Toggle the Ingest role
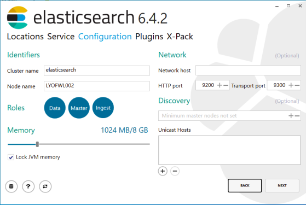The width and height of the screenshot is (306, 205). 103,108
